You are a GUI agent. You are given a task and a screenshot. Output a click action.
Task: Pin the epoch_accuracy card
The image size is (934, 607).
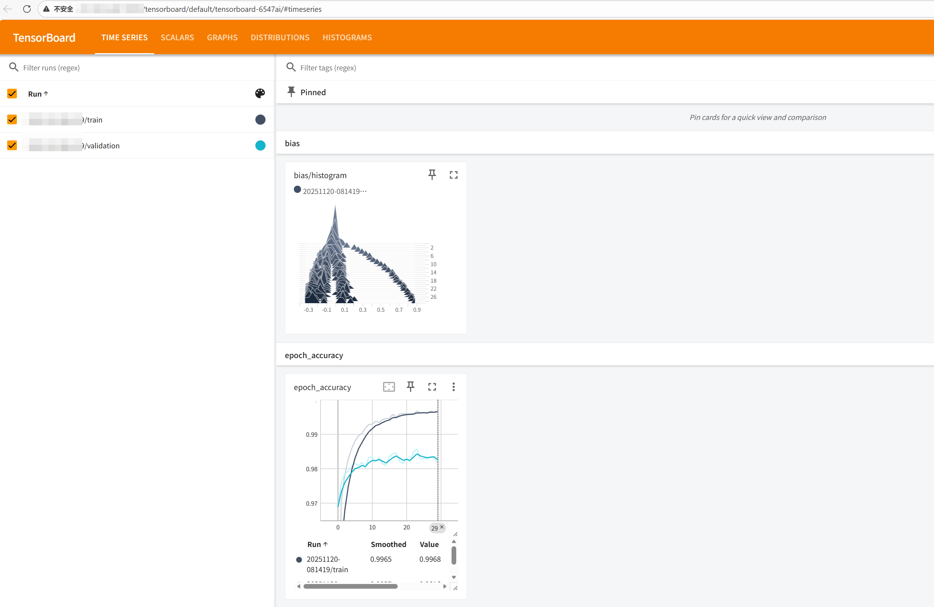(x=411, y=387)
